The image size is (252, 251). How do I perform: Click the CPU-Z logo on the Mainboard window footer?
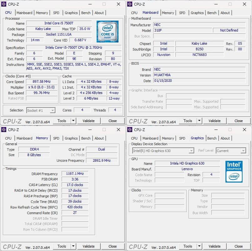pyautogui.click(x=138, y=121)
